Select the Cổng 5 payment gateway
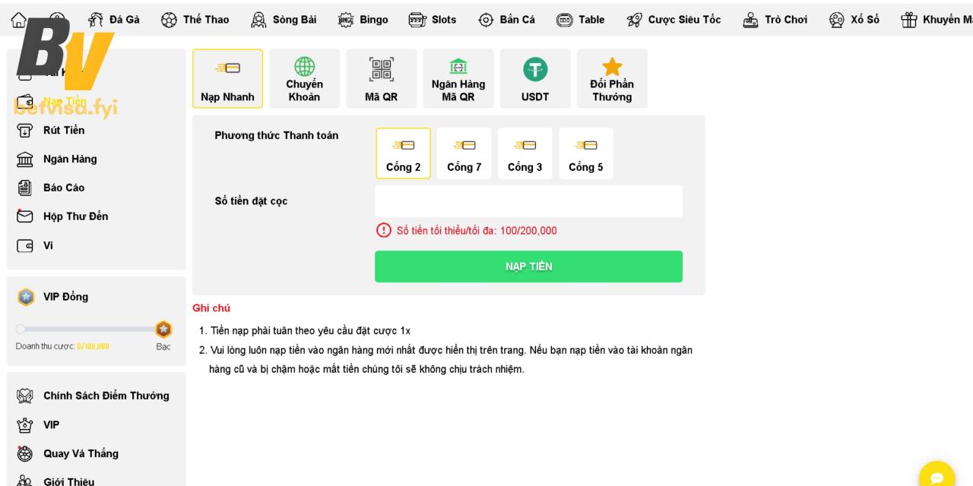This screenshot has height=486, width=973. 585,153
